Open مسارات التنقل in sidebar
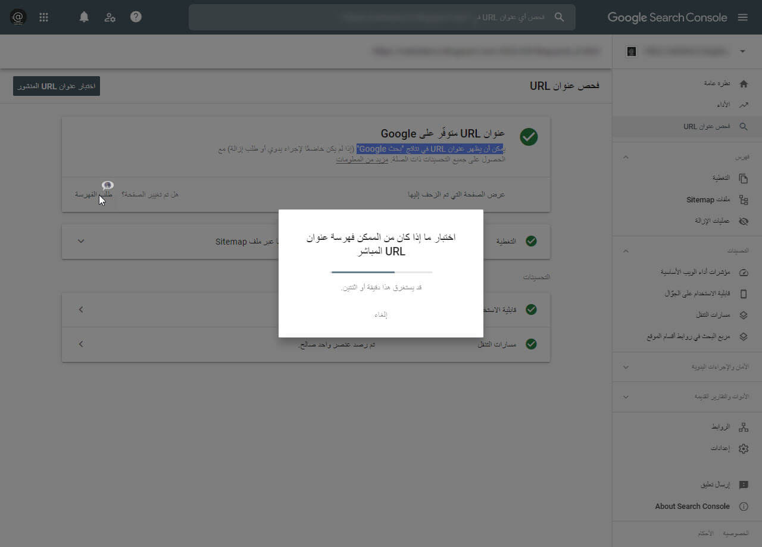The width and height of the screenshot is (762, 547). click(x=713, y=315)
